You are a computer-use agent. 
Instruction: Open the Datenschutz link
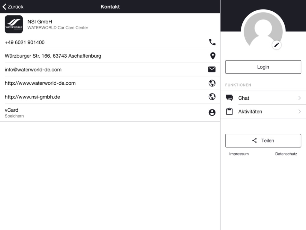pyautogui.click(x=286, y=154)
